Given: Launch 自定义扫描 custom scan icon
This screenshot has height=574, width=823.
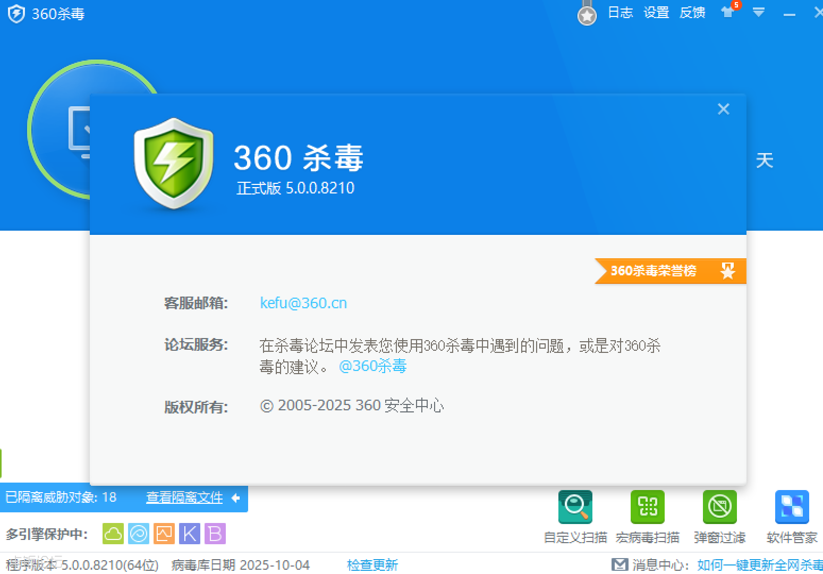Looking at the screenshot, I should (575, 508).
